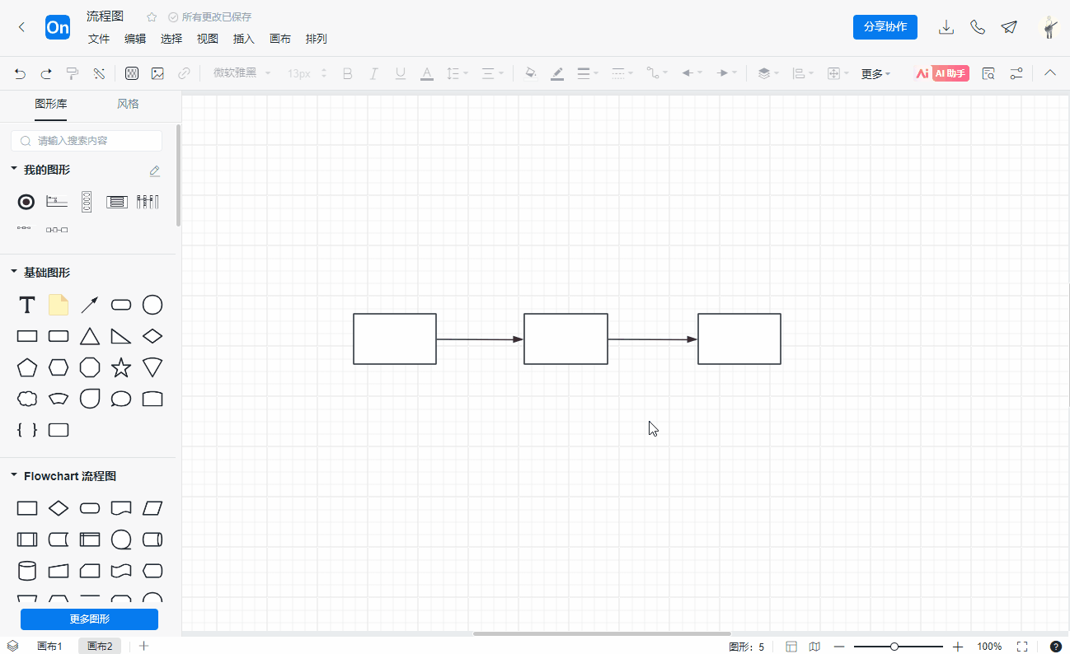The width and height of the screenshot is (1070, 654).
Task: Open the line width dropdown
Action: tap(588, 73)
